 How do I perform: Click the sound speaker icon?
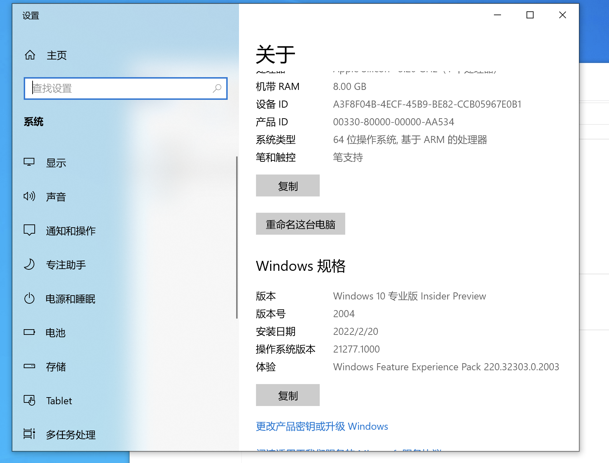pos(29,196)
